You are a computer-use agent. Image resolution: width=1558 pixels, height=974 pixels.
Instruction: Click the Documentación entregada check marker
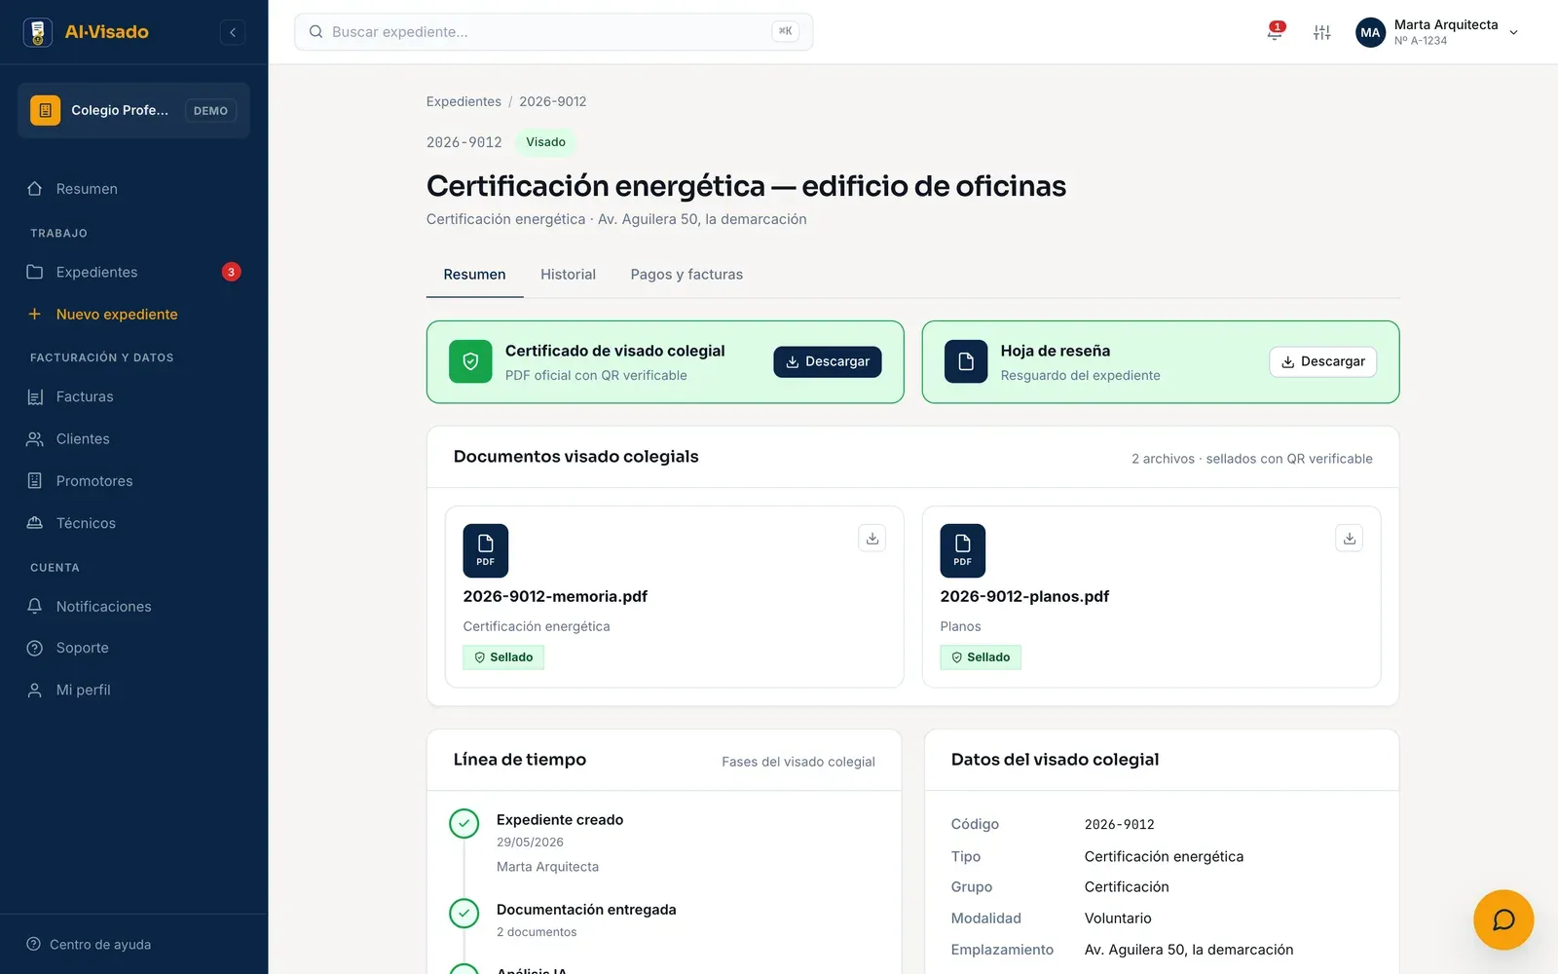pos(464,914)
